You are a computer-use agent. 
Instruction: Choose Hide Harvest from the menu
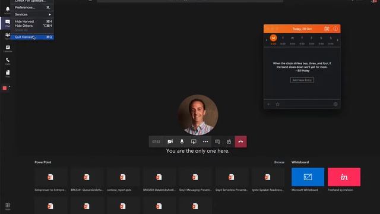tap(32, 21)
